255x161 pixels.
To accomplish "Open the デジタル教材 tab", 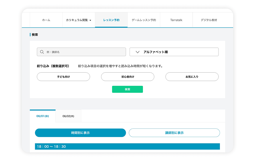I will 209,20.
